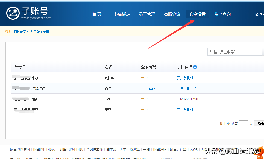Open 子账号实人认证操作流程 link
The image size is (264, 159).
[x=31, y=32]
